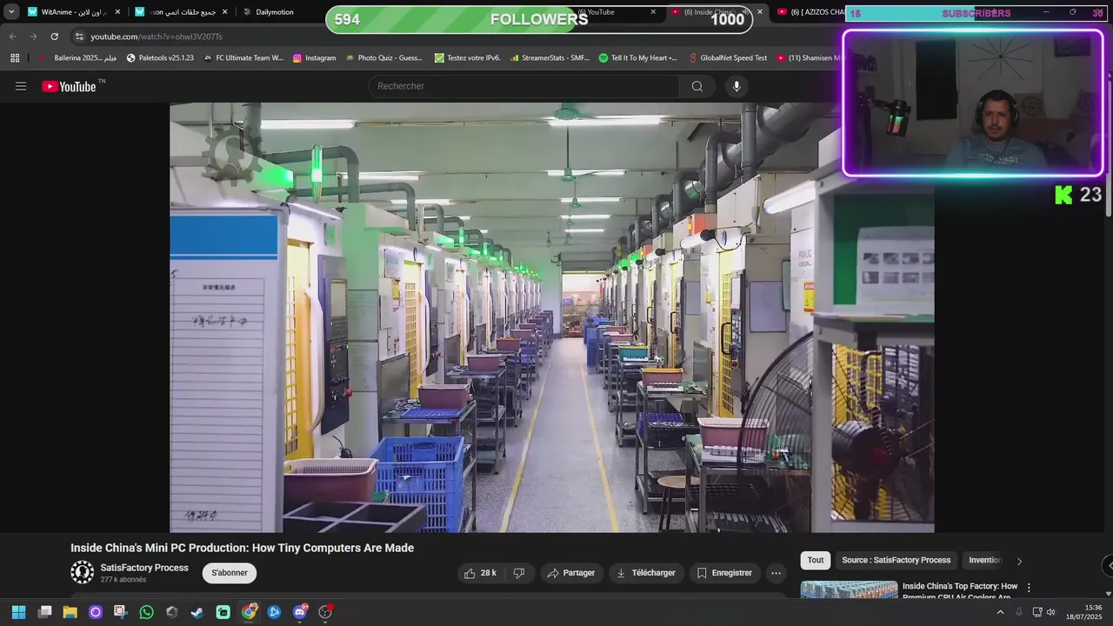1113x626 pixels.
Task: Click the Télécharger download button
Action: [645, 573]
